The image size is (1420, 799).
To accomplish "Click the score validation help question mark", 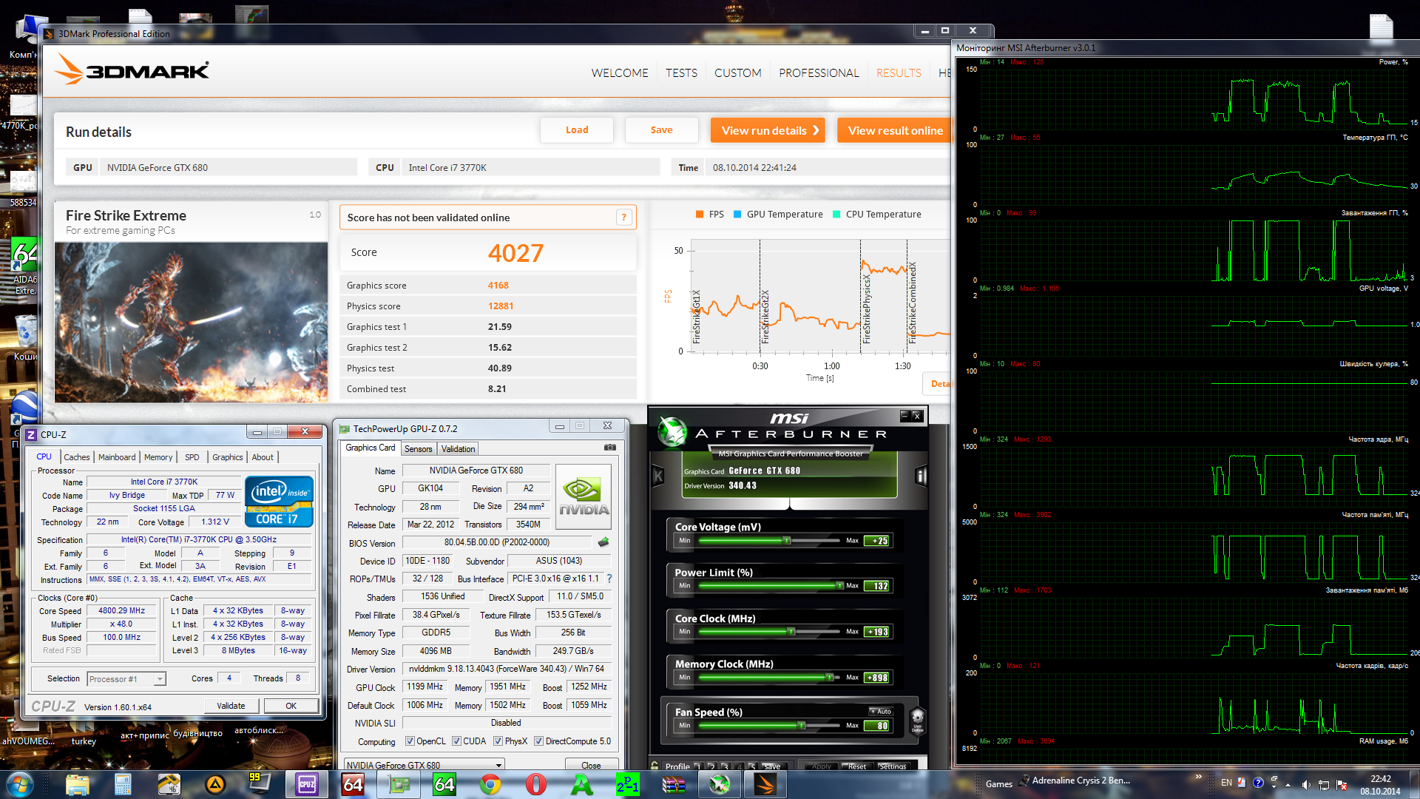I will 624,217.
